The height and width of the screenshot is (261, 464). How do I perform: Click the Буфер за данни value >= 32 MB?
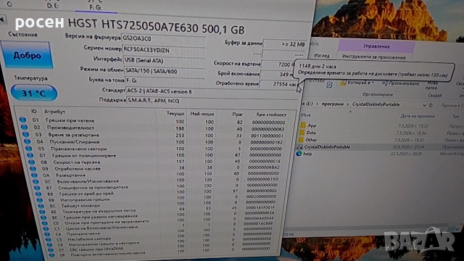284,44
